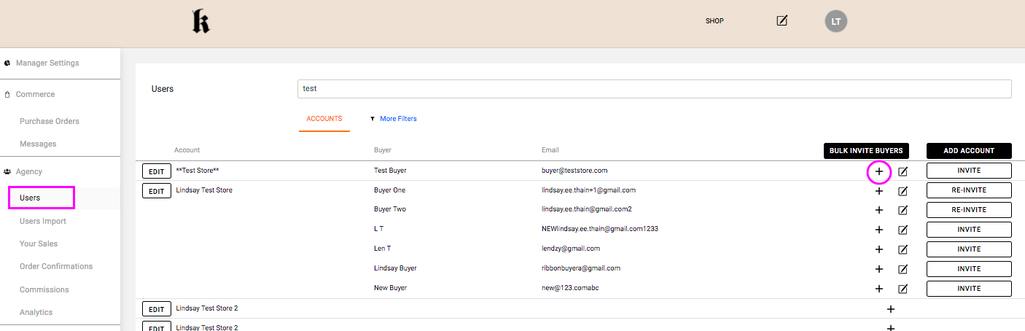
Task: Add a buyer to first Lindsay Test Store 2
Action: [x=890, y=309]
